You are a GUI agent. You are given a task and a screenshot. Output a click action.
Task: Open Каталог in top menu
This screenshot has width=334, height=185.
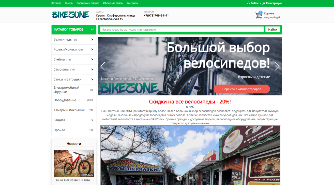(56, 3)
